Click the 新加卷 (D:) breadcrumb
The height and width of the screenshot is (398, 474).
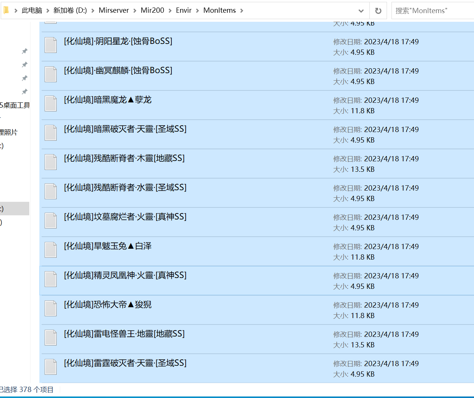70,11
